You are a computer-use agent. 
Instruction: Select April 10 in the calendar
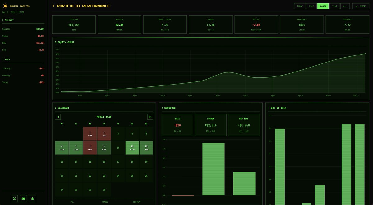coord(118,148)
